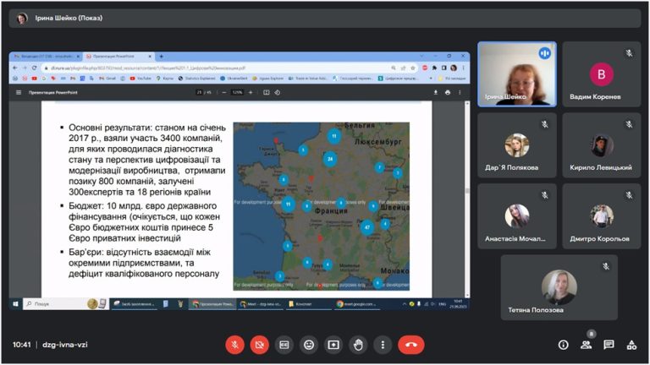The width and height of the screenshot is (650, 365).
Task: Expand the hidden bookmarks overflow
Action: tap(430, 79)
